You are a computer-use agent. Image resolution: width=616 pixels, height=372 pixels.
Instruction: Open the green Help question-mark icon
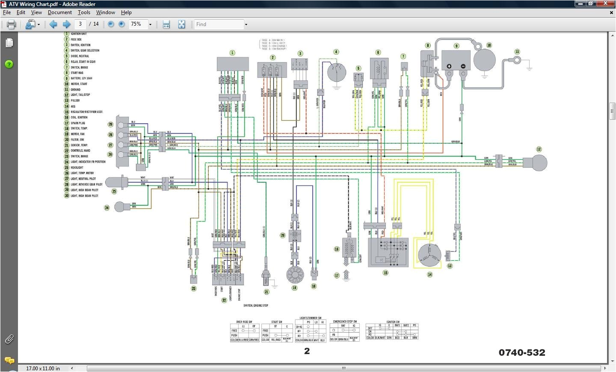tap(9, 64)
